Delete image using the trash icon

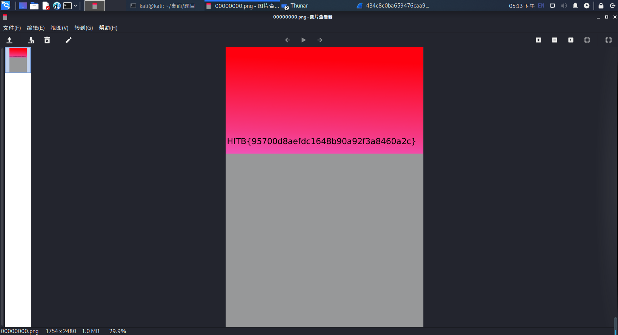47,40
